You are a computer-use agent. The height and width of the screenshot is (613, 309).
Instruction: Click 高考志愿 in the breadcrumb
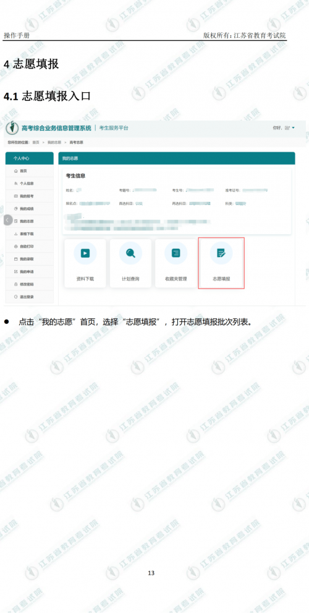coord(77,142)
